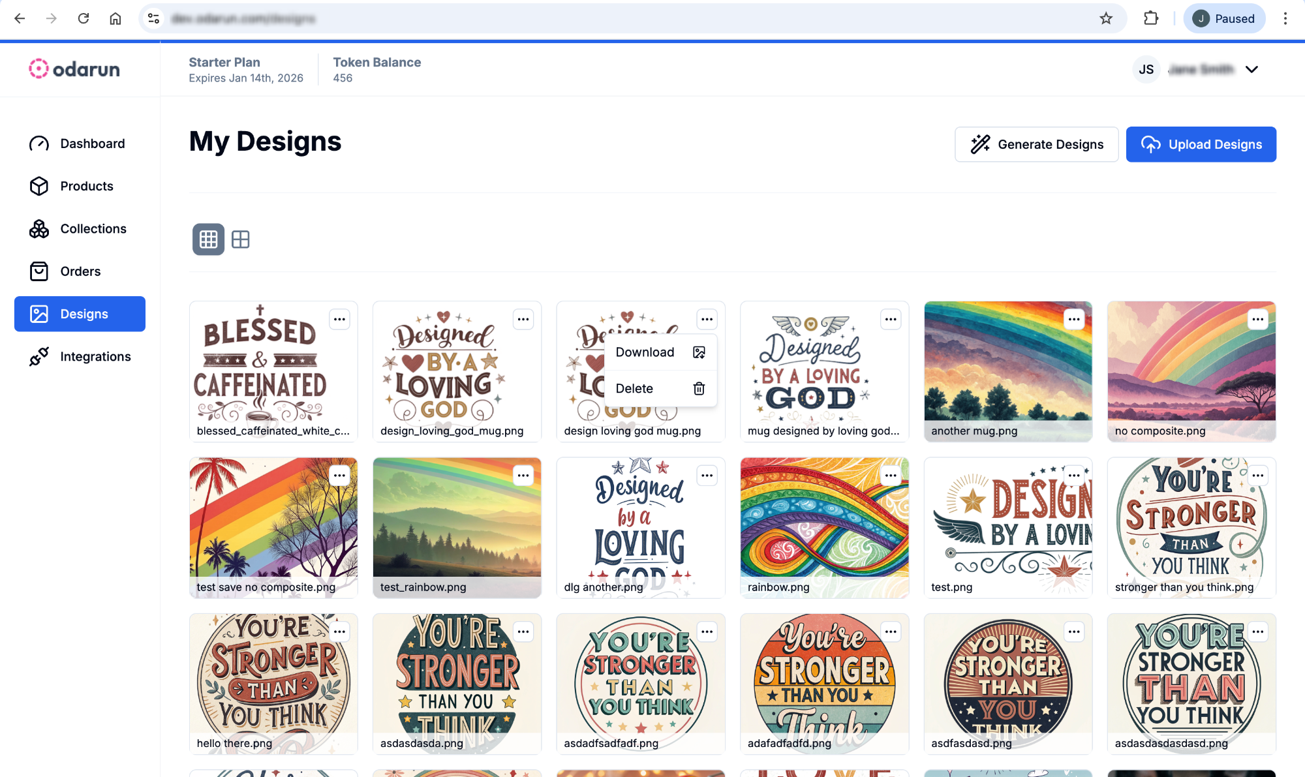This screenshot has width=1305, height=777.
Task: Expand the user account dropdown
Action: [x=1251, y=69]
